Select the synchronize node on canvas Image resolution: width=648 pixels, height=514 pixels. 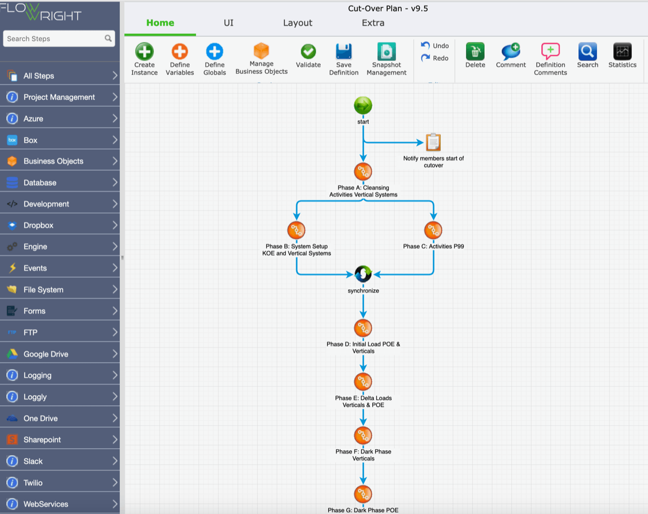363,274
